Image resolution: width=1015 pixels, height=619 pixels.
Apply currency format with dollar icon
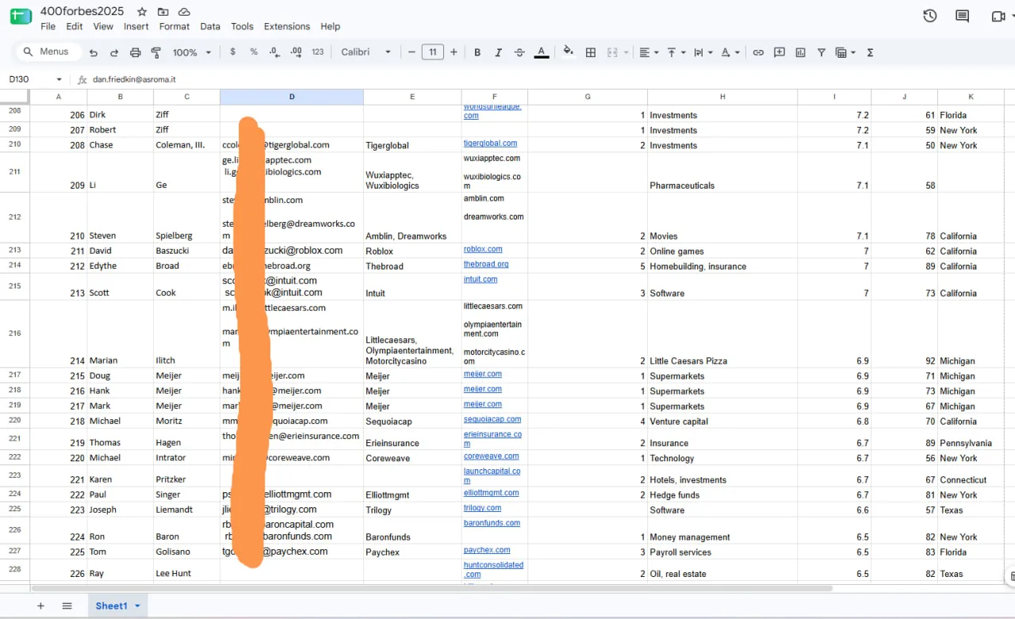(x=232, y=52)
